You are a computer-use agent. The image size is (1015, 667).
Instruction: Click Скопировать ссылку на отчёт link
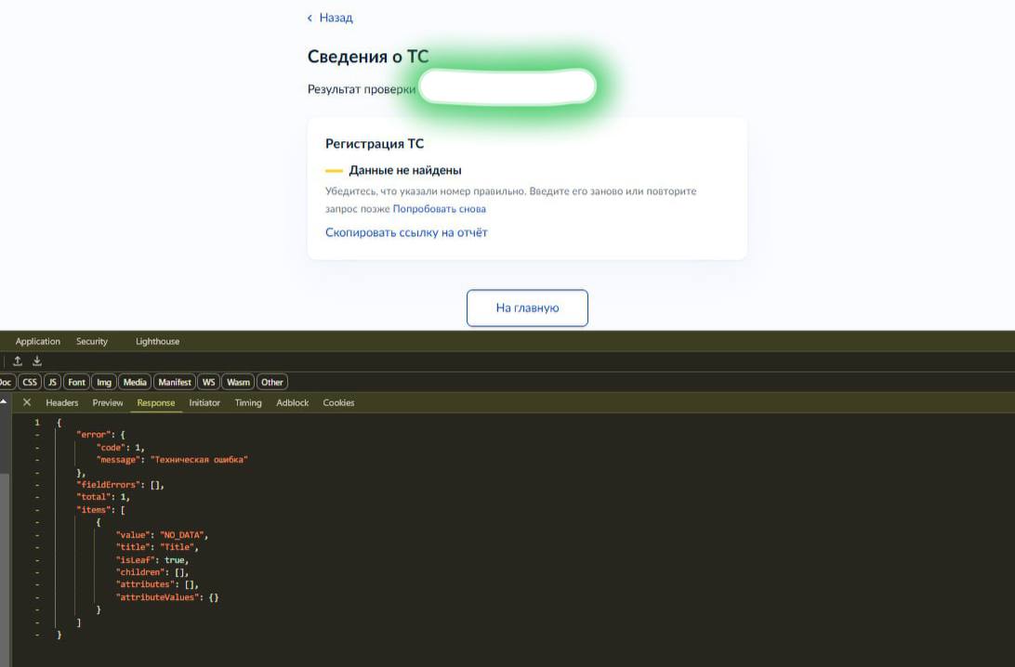click(x=406, y=232)
